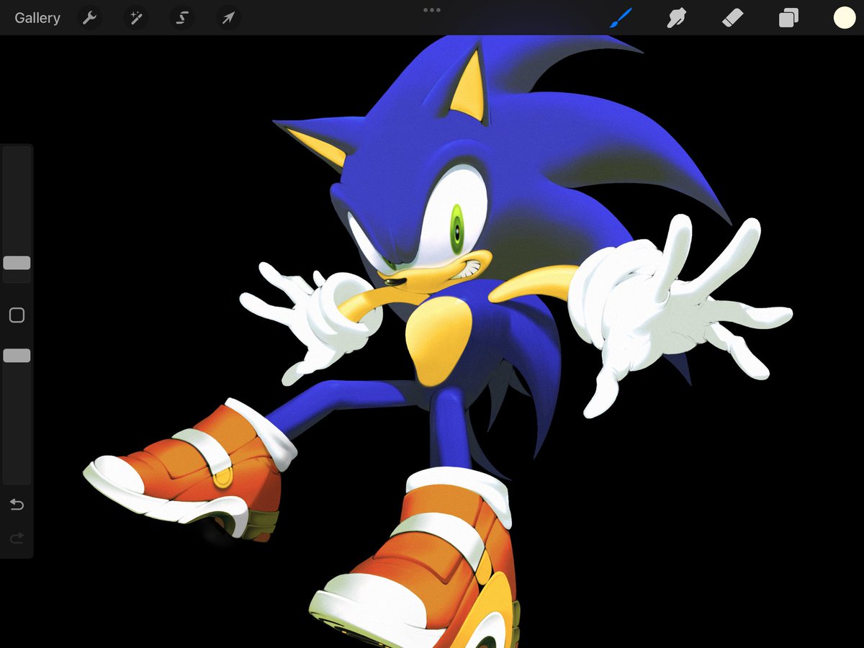Viewport: 864px width, 648px height.
Task: Open the Layers panel
Action: tap(788, 18)
